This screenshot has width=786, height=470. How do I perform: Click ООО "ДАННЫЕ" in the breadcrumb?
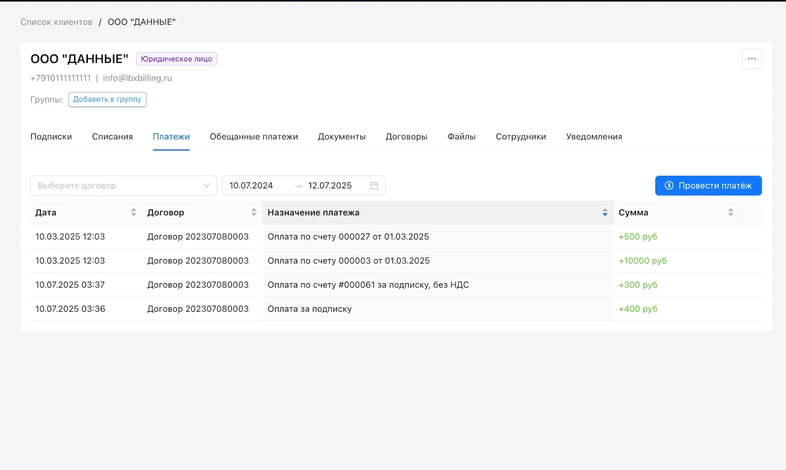click(141, 22)
